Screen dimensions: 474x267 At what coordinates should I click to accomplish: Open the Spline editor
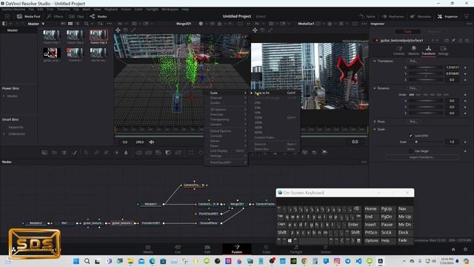point(367,16)
